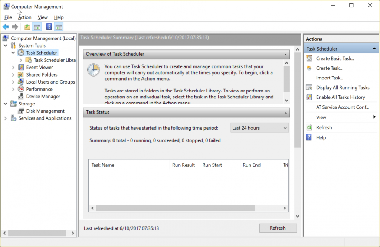380x247 pixels.
Task: Collapse the Overview of Task Scheduler section
Action: 286,54
